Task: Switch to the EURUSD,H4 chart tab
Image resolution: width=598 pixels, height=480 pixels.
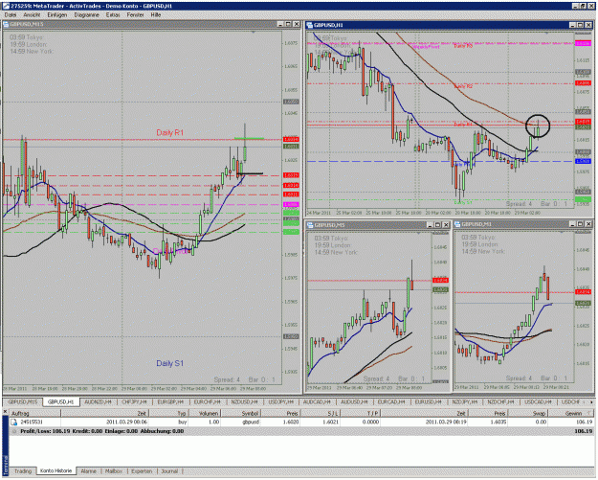Action: tap(428, 402)
